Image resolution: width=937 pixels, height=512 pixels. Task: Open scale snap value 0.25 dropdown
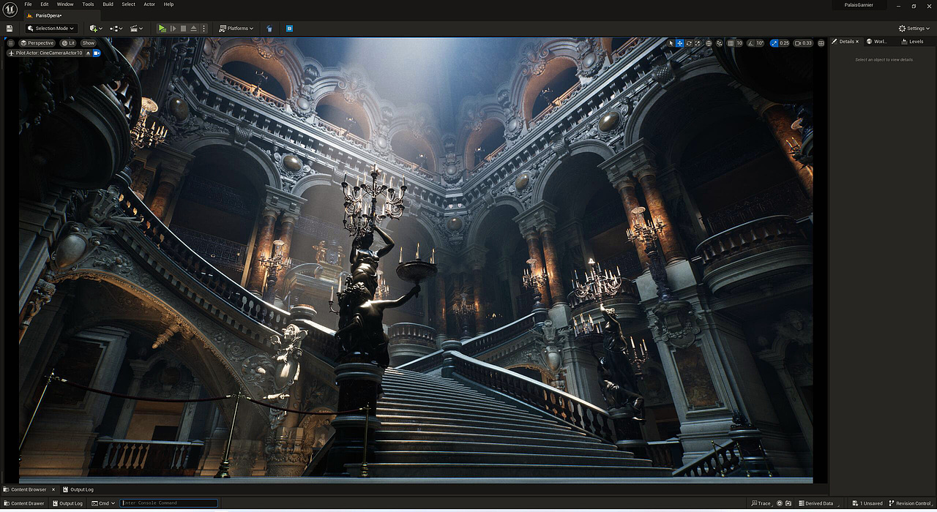784,43
